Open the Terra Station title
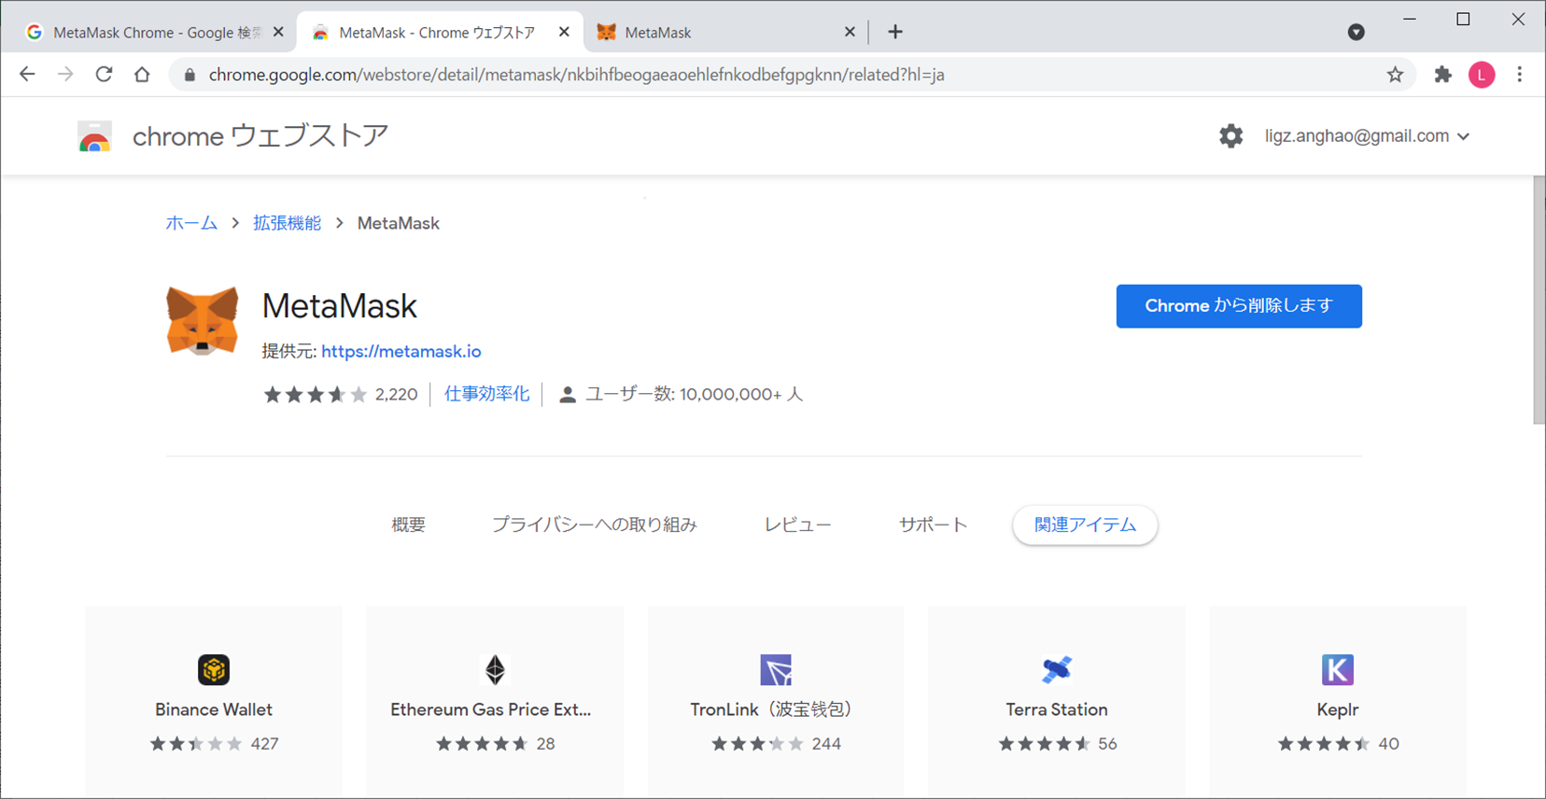This screenshot has width=1546, height=799. tap(1057, 709)
